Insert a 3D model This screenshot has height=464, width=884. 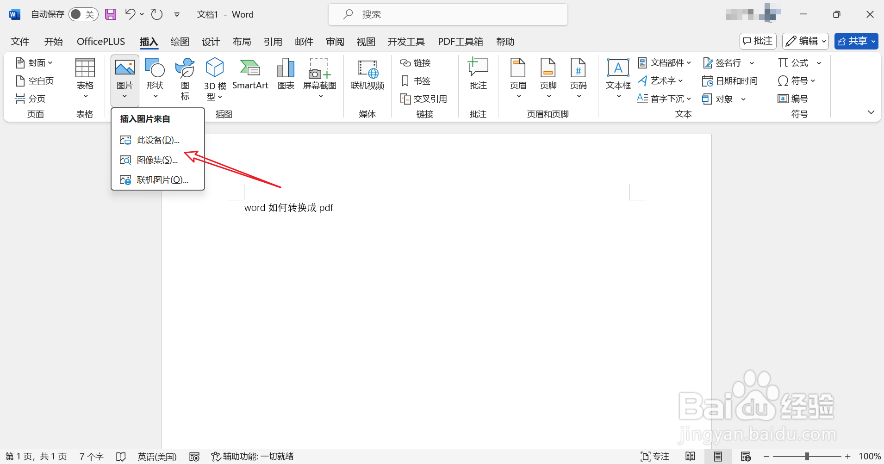click(214, 79)
